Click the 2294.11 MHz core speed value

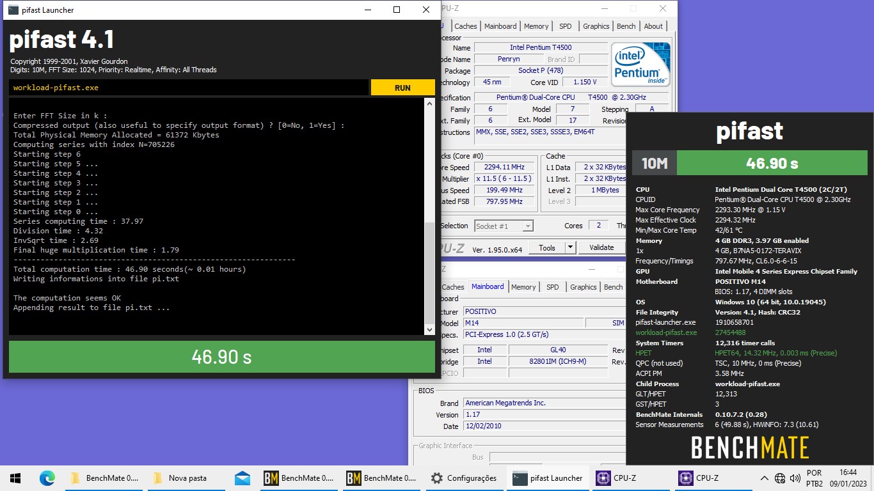point(504,168)
